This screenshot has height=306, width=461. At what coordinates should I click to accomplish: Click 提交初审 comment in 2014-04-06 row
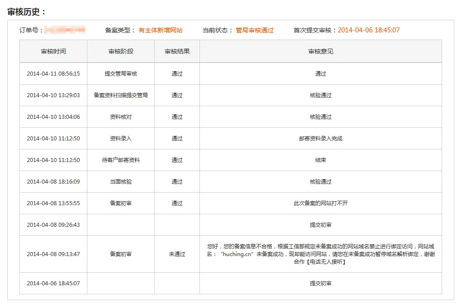click(321, 283)
